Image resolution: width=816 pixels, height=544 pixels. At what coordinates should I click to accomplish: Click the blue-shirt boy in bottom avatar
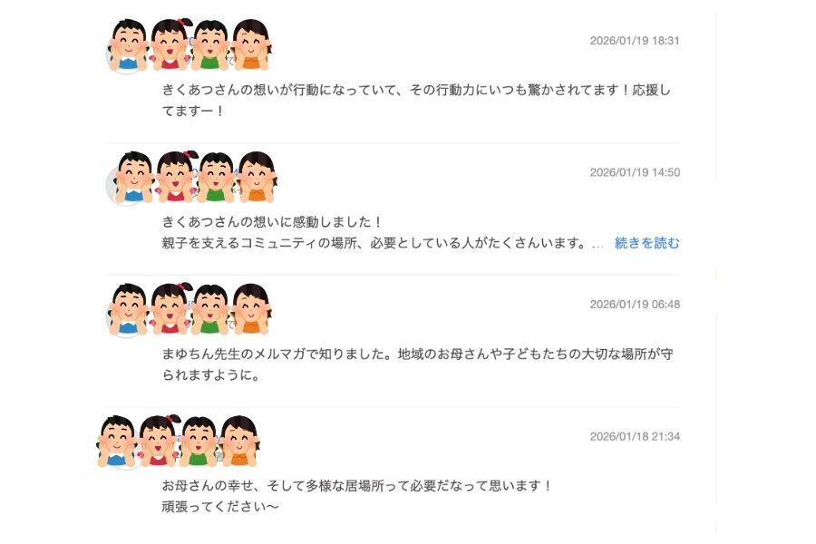point(117,442)
